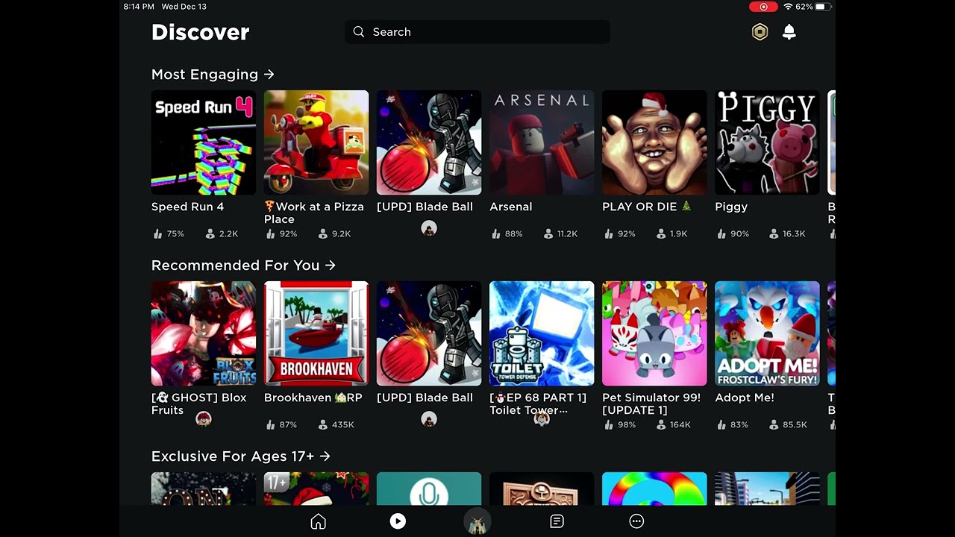This screenshot has width=955, height=537.
Task: Click the 8:14 PM clock in status bar
Action: click(x=139, y=7)
